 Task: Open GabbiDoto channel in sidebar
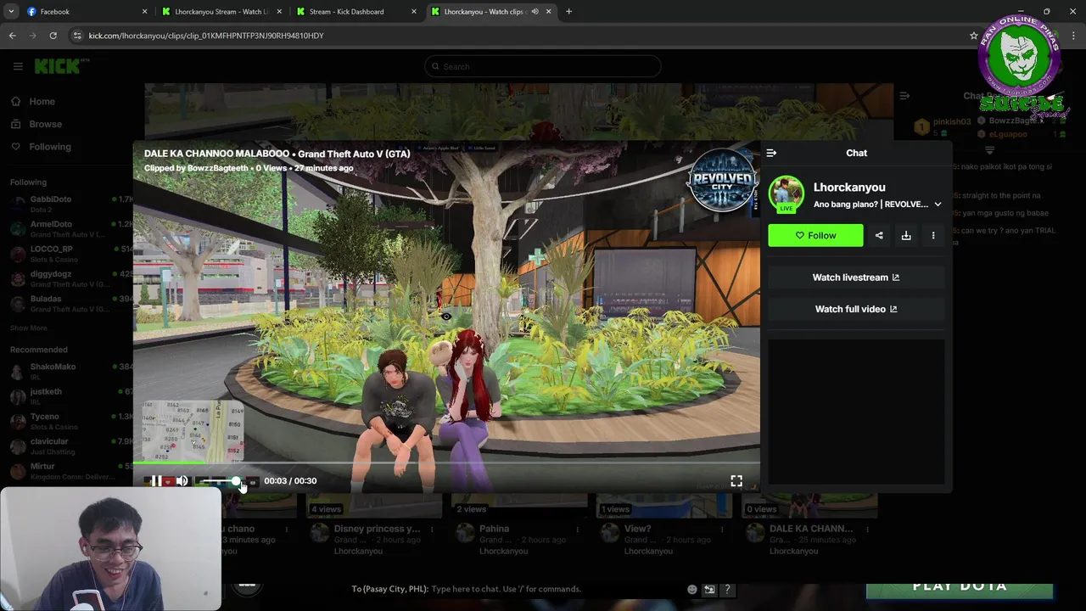[x=70, y=204]
